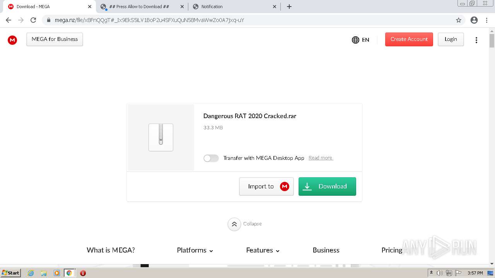Open the What is MEGA? menu item
Viewport: 495px width, 278px height.
pyautogui.click(x=111, y=250)
